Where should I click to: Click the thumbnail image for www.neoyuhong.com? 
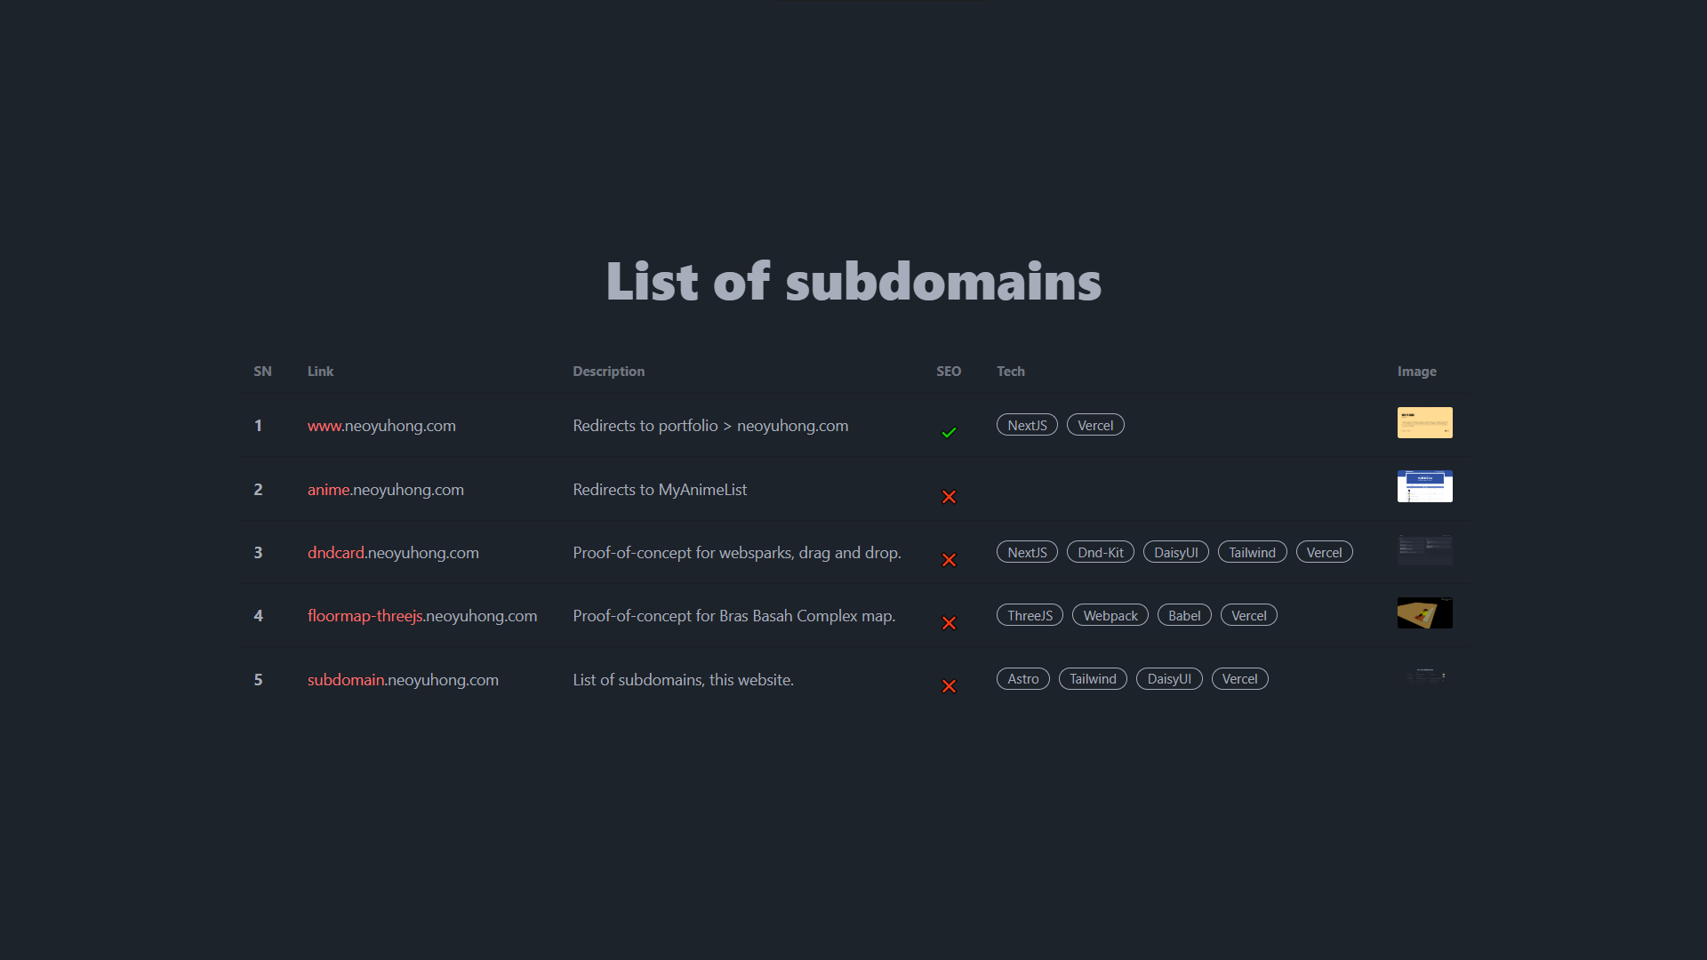(1424, 422)
